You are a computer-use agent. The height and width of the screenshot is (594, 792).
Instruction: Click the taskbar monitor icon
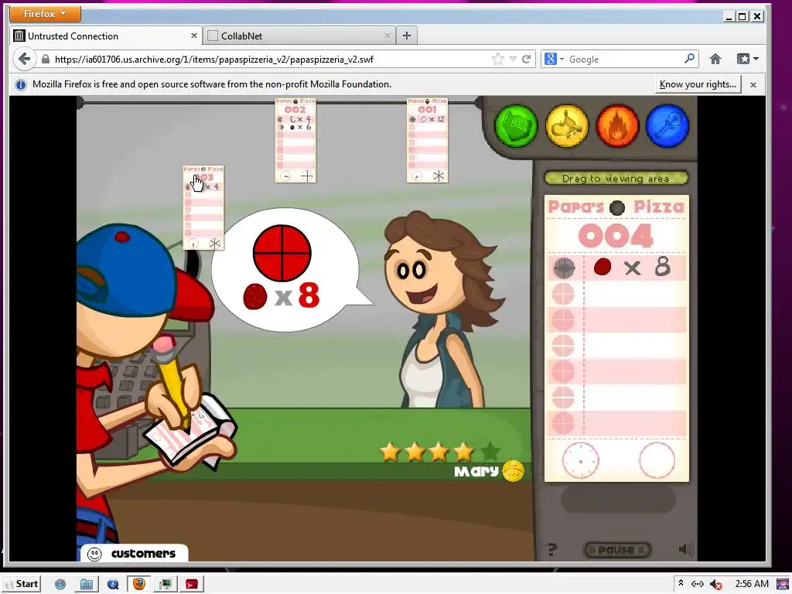(x=166, y=584)
